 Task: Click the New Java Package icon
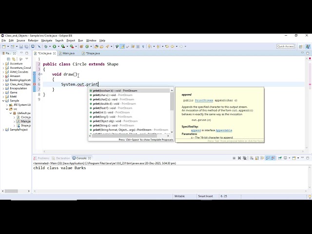tap(81, 47)
